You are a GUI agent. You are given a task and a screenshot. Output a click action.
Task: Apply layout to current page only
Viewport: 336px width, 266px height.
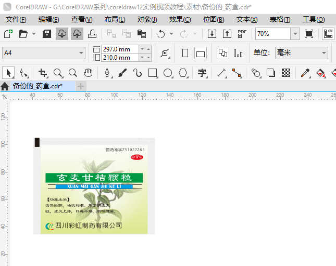click(238, 53)
